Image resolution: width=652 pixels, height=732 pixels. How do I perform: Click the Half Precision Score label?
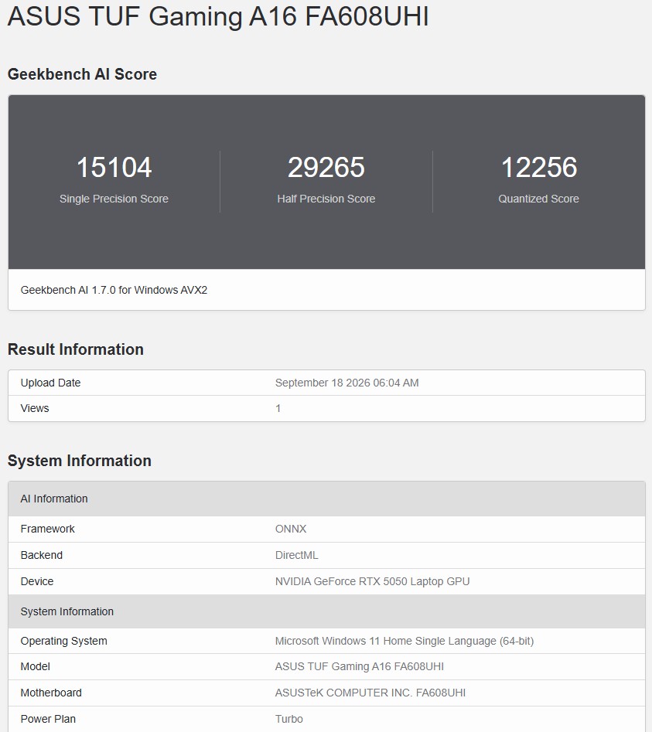326,199
